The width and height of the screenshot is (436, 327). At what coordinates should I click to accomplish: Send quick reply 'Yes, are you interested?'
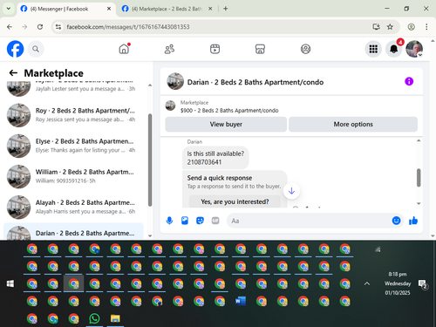click(x=235, y=201)
